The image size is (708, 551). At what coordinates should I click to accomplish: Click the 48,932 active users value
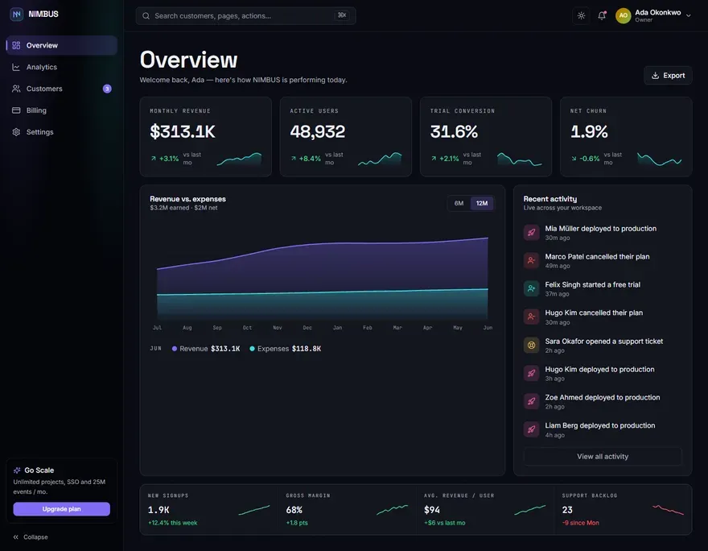(318, 131)
